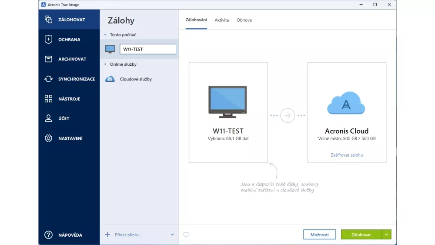Open Archivovat archive box icon

[48, 59]
